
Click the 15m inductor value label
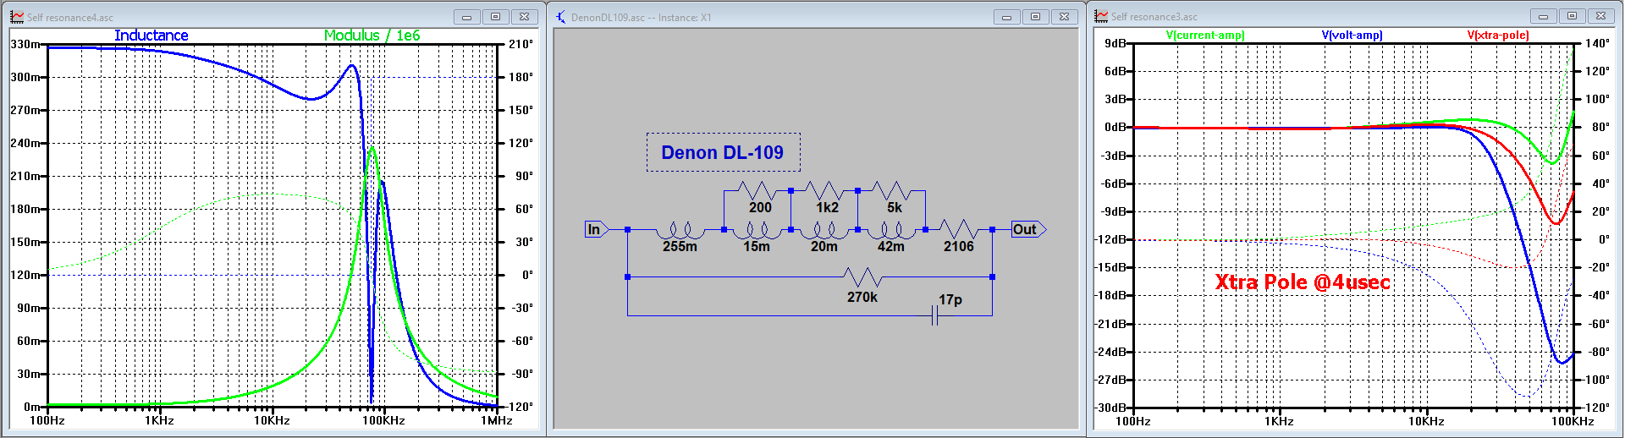click(x=757, y=246)
